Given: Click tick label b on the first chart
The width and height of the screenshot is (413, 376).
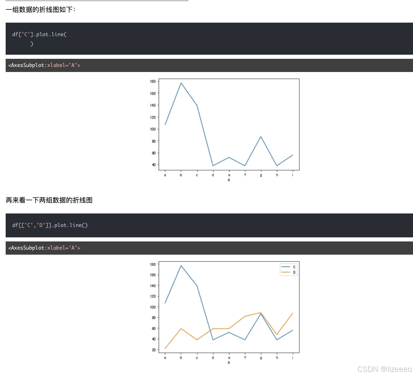Looking at the screenshot, I should point(181,175).
